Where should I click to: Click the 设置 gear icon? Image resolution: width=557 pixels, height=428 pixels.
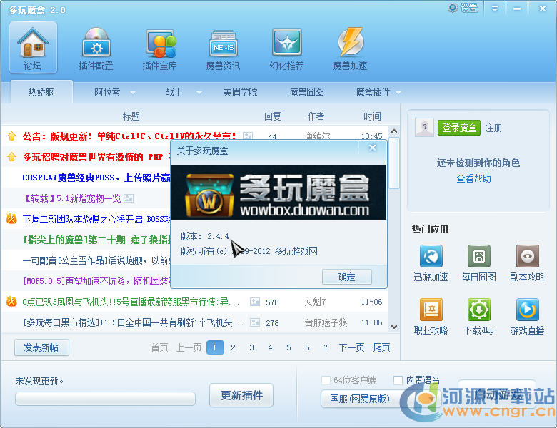453,8
